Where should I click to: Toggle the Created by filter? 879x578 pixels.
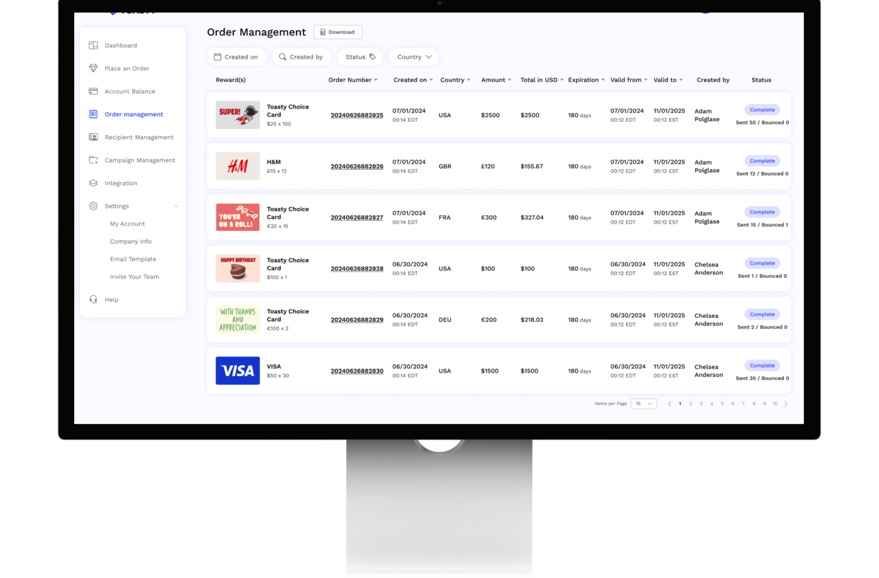(301, 57)
